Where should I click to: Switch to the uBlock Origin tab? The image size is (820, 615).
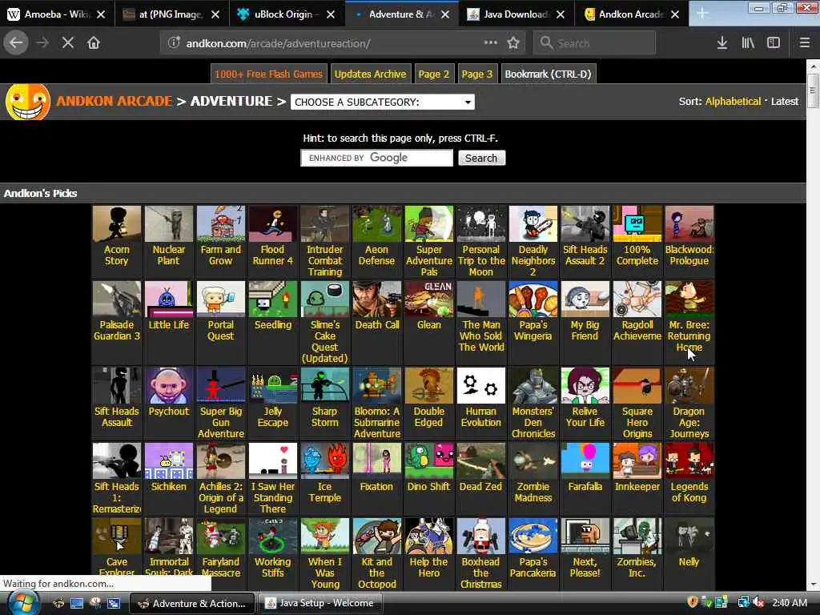point(285,14)
